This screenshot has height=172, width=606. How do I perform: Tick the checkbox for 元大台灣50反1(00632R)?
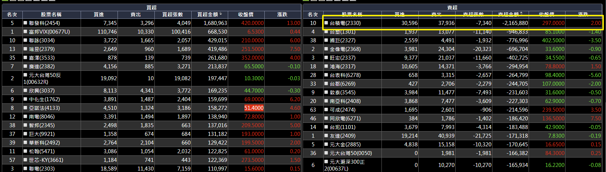[25, 75]
